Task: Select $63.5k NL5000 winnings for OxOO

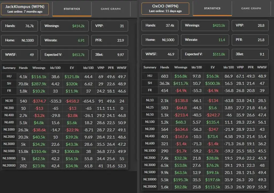Action: click(x=181, y=173)
